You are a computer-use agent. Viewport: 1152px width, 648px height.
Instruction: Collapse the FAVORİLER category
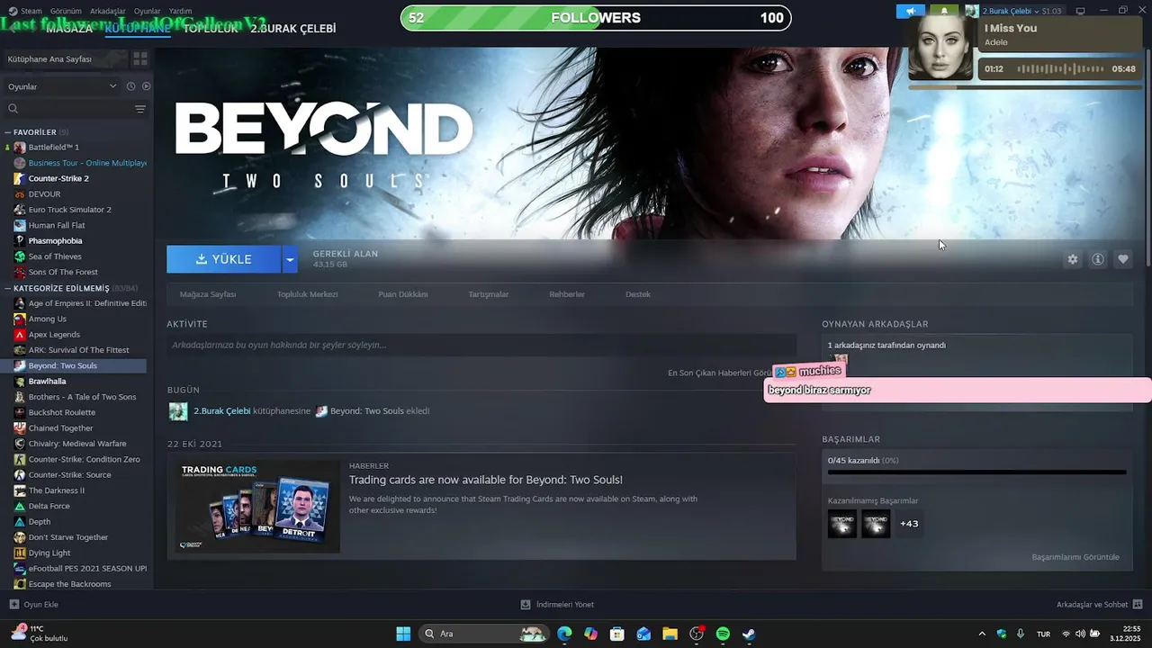coord(8,132)
